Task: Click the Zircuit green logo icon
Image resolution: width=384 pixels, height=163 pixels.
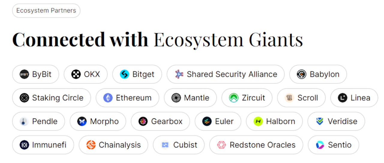Action: point(234,98)
